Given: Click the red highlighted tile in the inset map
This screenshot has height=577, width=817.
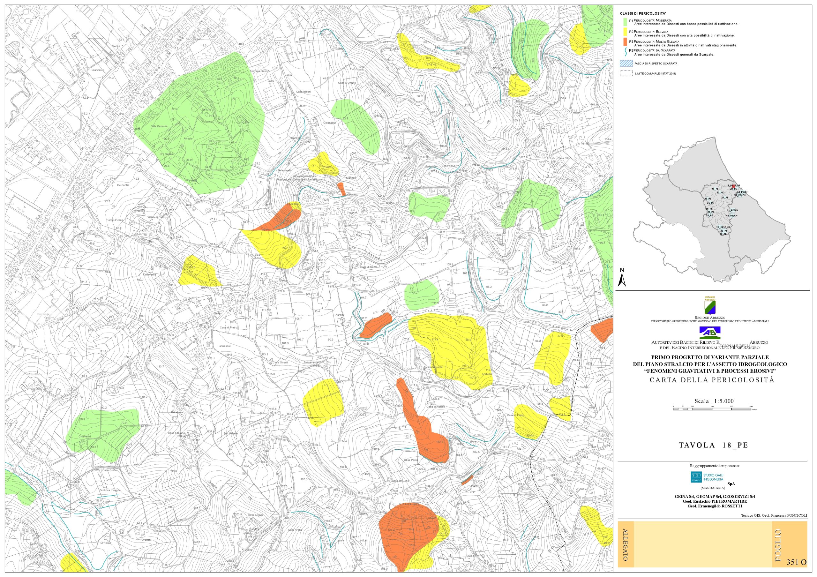Looking at the screenshot, I should pyautogui.click(x=734, y=186).
